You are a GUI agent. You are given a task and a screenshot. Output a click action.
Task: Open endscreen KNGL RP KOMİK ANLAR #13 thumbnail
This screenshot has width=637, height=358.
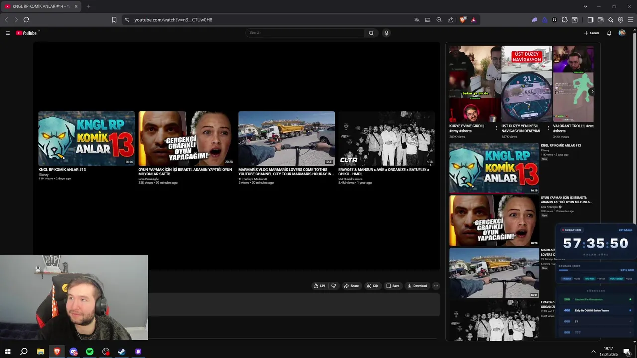pos(87,139)
